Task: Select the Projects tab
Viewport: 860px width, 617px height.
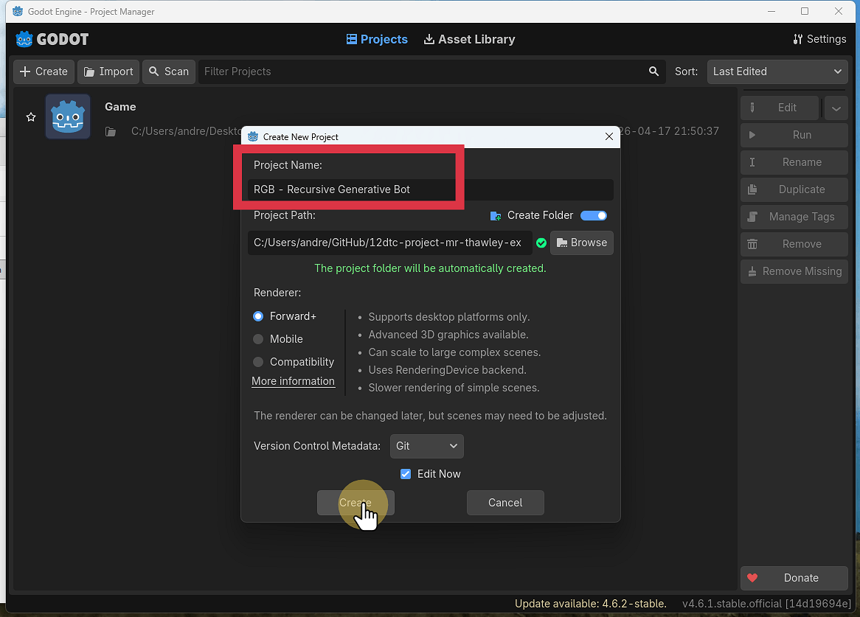Action: pos(377,39)
